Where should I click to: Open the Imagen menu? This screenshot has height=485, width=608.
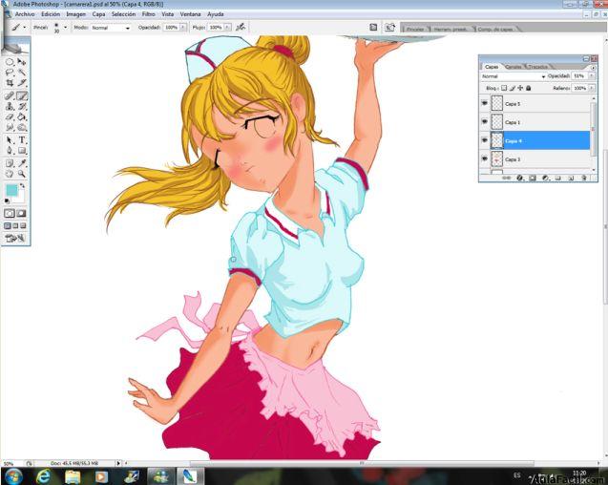coord(76,14)
